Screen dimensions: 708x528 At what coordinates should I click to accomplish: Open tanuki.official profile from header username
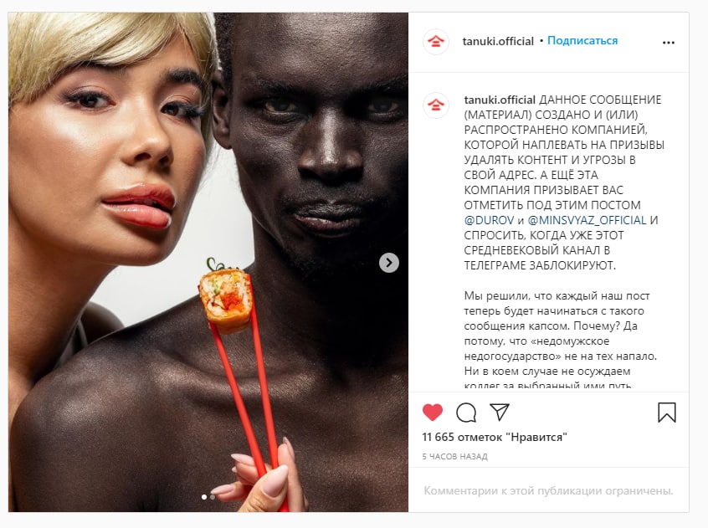[x=498, y=41]
